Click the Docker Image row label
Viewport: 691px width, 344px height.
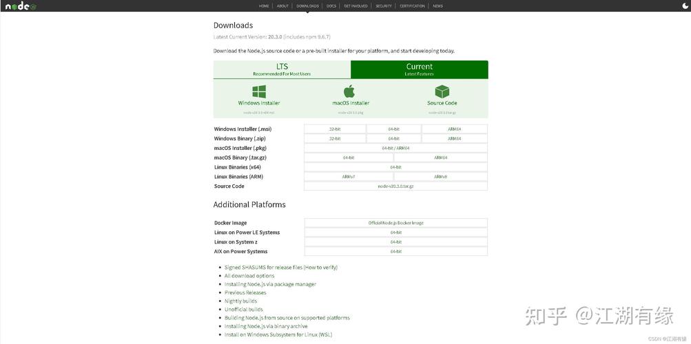pos(231,223)
